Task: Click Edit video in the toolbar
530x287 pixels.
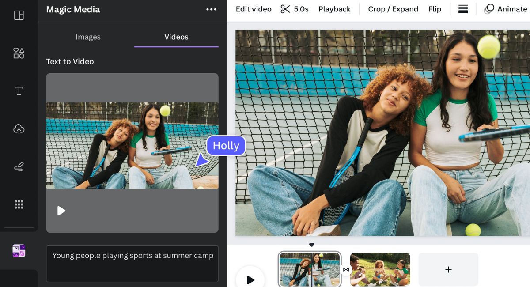Action: (x=253, y=9)
